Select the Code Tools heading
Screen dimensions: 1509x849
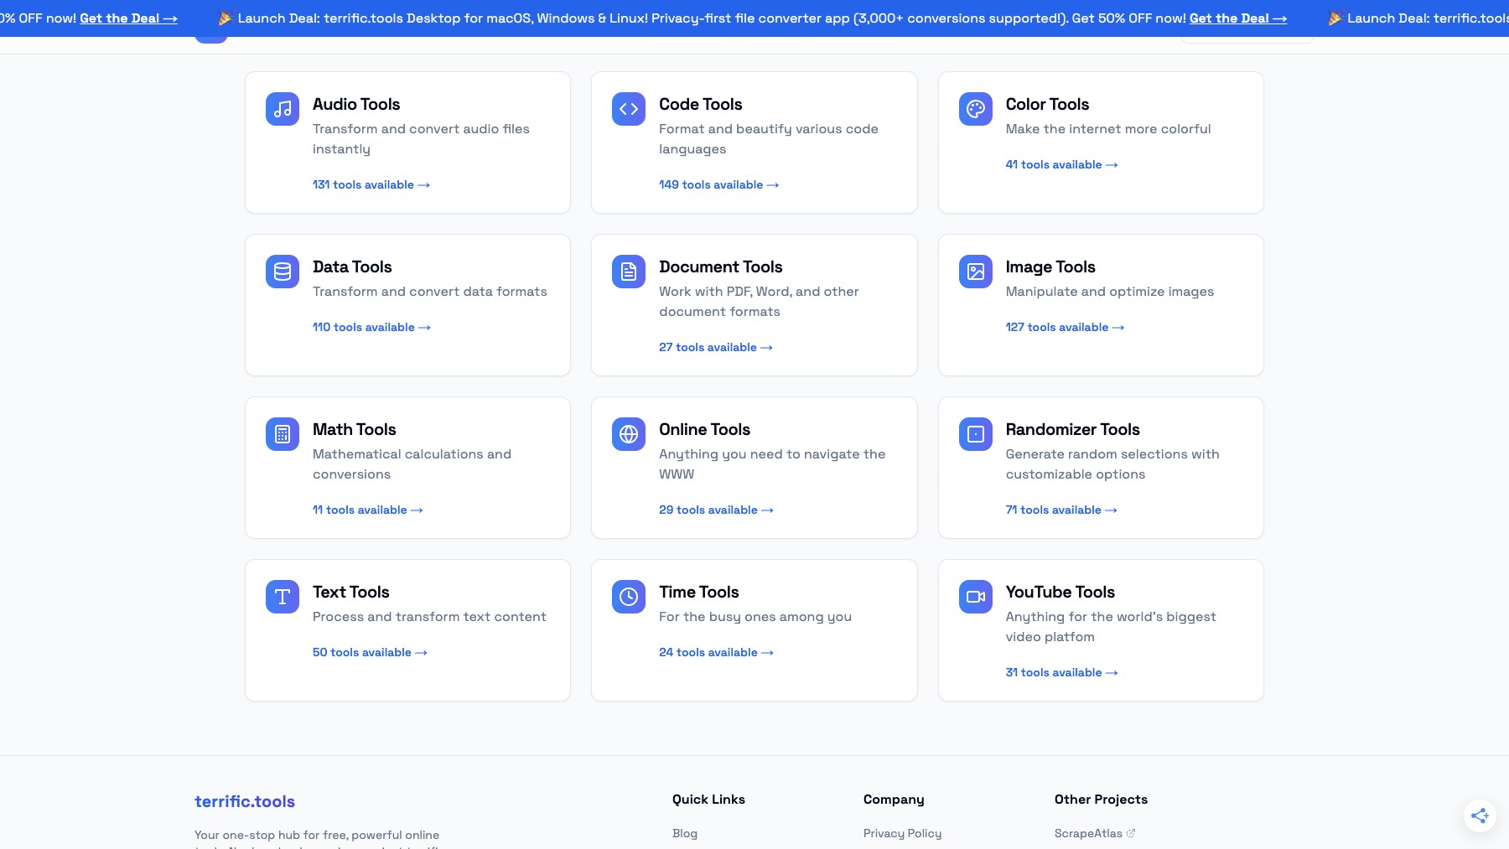click(x=701, y=104)
